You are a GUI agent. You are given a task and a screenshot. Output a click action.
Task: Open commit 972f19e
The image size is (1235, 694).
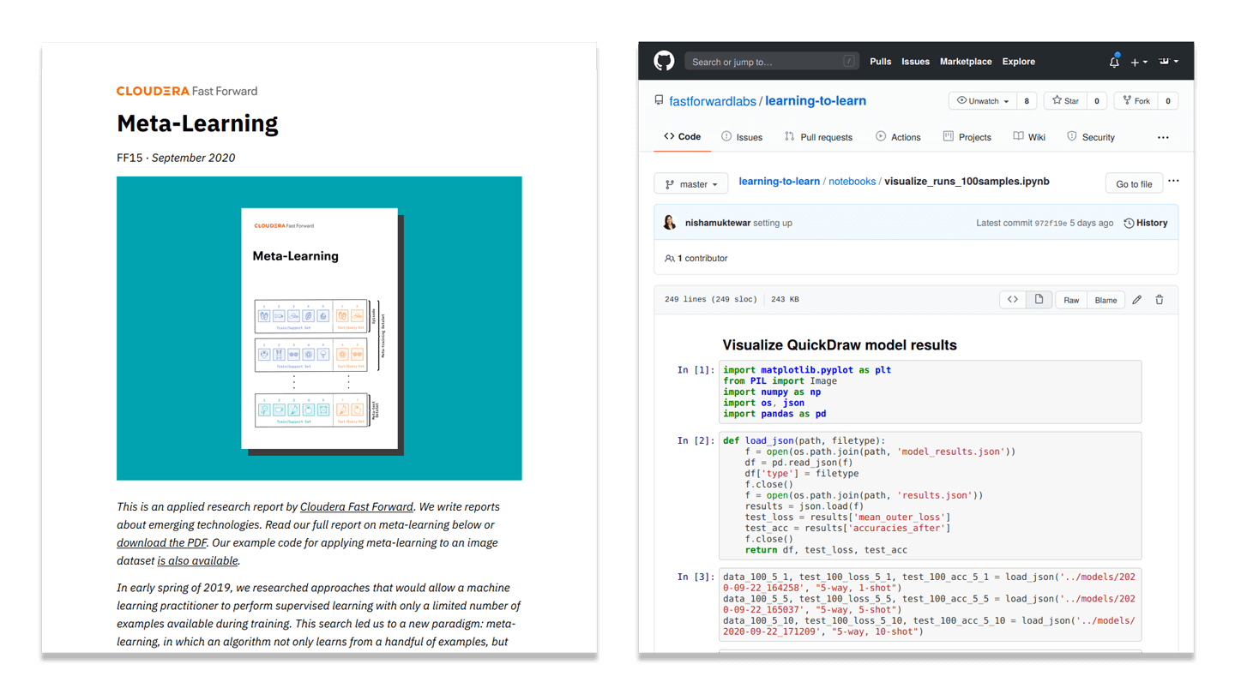click(x=1051, y=224)
